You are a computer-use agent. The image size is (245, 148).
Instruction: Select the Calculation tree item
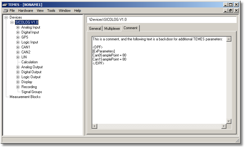coord(29,62)
